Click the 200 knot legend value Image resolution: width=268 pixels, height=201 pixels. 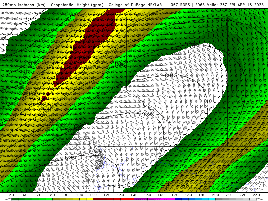pyautogui.click(x=215, y=195)
